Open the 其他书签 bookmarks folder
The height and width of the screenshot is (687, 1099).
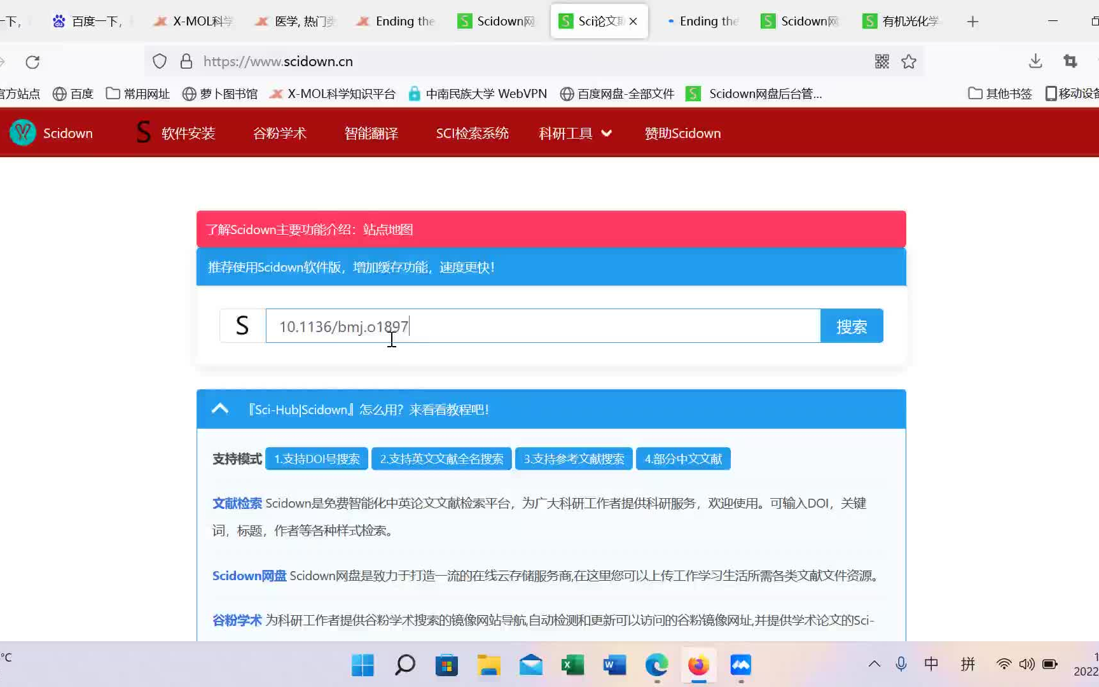1000,94
